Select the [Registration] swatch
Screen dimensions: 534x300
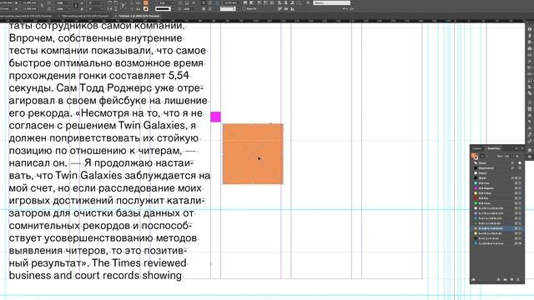click(497, 168)
